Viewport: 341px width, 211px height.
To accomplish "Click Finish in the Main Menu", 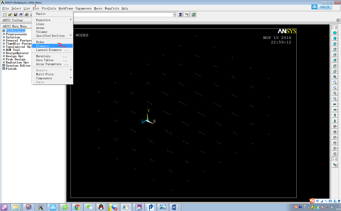I will point(11,69).
